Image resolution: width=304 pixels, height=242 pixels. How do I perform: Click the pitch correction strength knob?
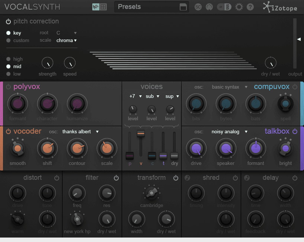(x=47, y=63)
